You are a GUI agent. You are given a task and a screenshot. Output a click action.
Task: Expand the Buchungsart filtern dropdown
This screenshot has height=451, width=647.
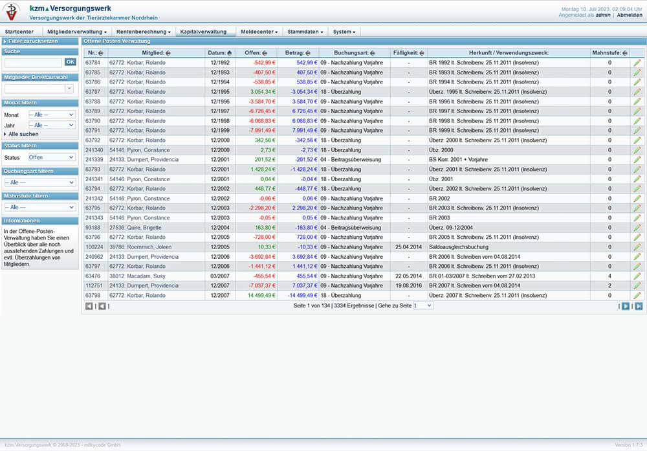coord(39,182)
